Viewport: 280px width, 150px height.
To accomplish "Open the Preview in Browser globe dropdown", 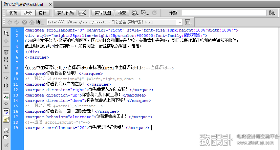I will (x=135, y=13).
